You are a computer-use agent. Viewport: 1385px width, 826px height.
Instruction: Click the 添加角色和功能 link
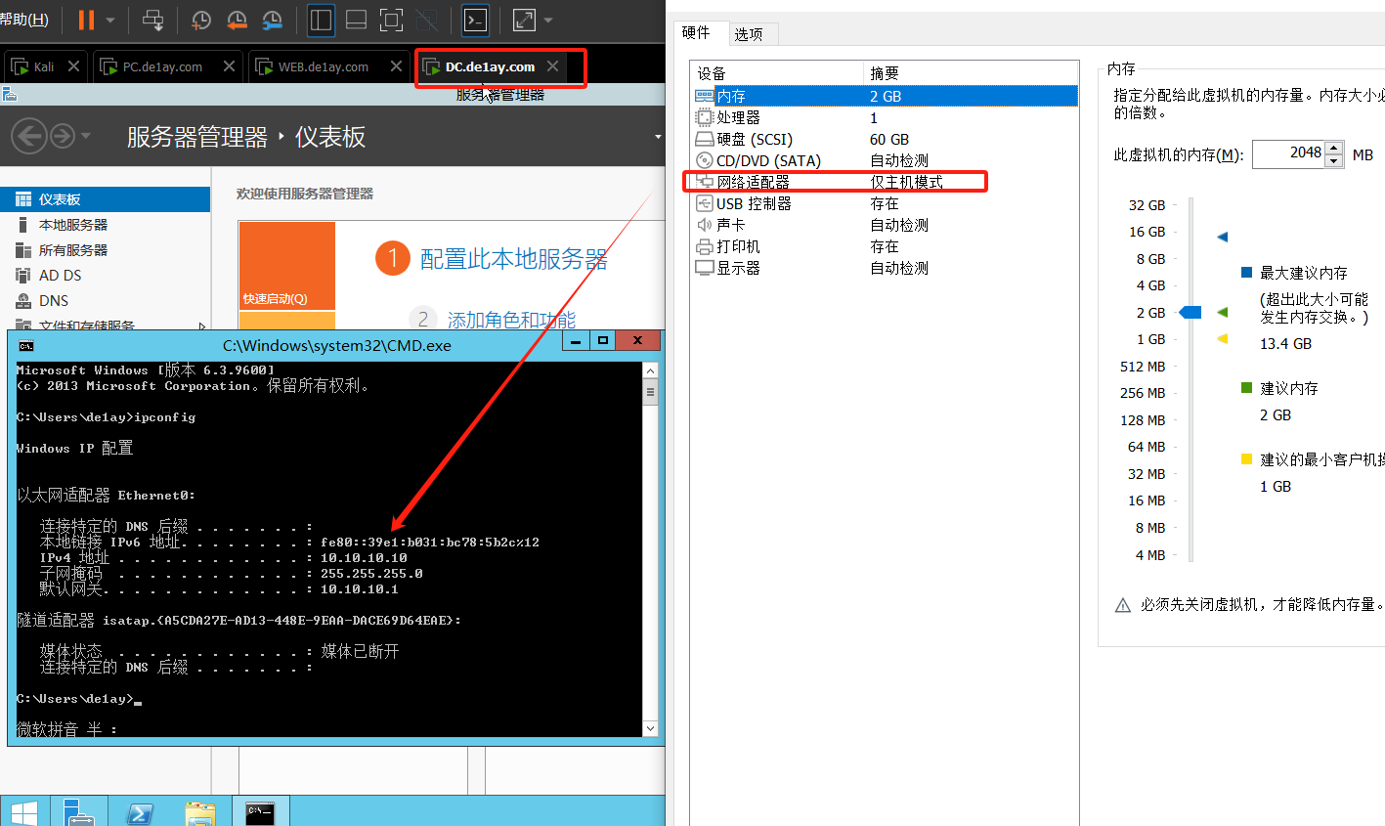[511, 320]
